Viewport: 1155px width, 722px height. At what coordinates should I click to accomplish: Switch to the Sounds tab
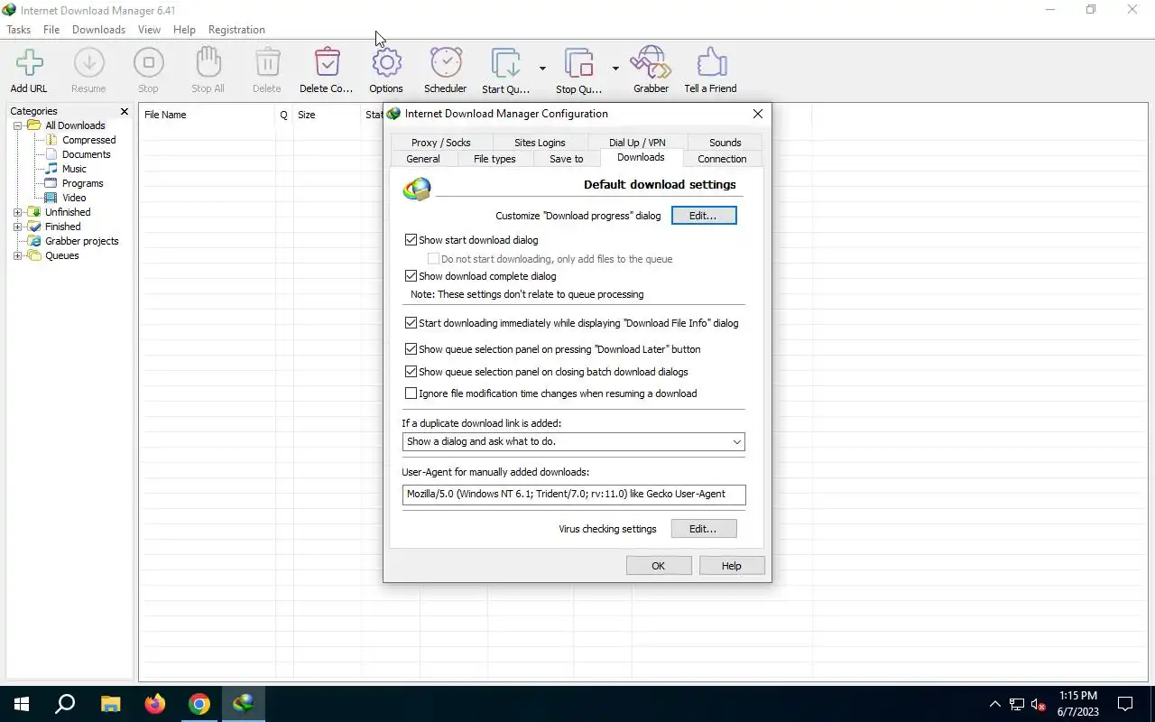(725, 143)
